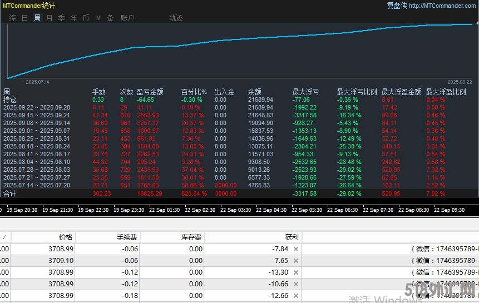Viewport: 479px width, 303px height.
Task: View the 年 yearly statistics tab
Action: click(73, 18)
